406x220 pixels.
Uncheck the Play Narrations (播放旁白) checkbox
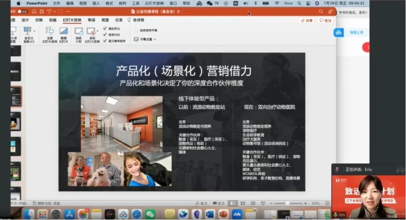[x=105, y=29]
